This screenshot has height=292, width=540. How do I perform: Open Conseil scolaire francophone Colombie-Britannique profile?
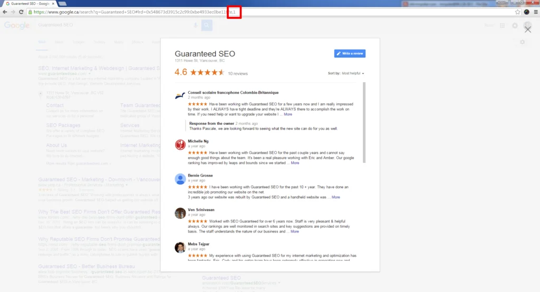coord(233,93)
